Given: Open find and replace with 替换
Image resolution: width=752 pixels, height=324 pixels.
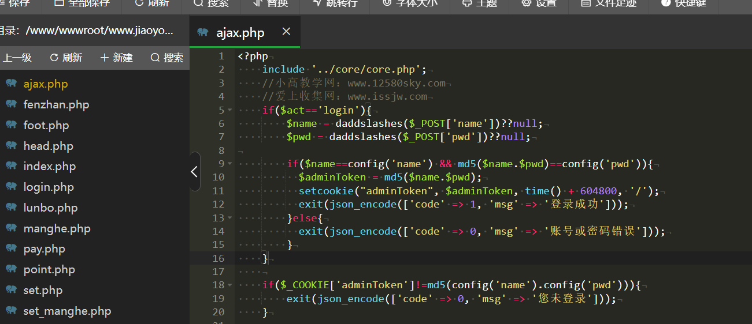Looking at the screenshot, I should pos(271,3).
